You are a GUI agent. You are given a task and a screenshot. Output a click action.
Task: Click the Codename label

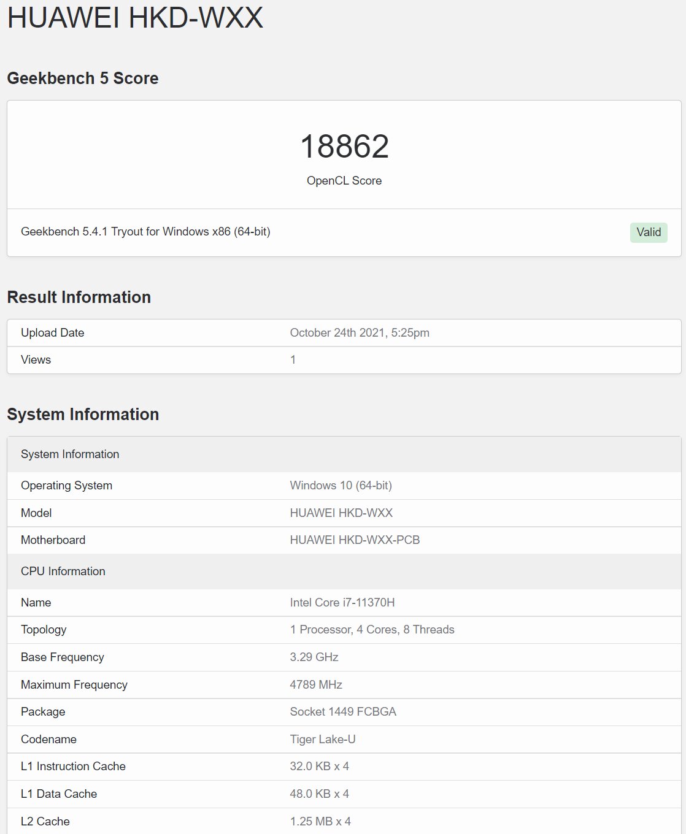(x=48, y=739)
